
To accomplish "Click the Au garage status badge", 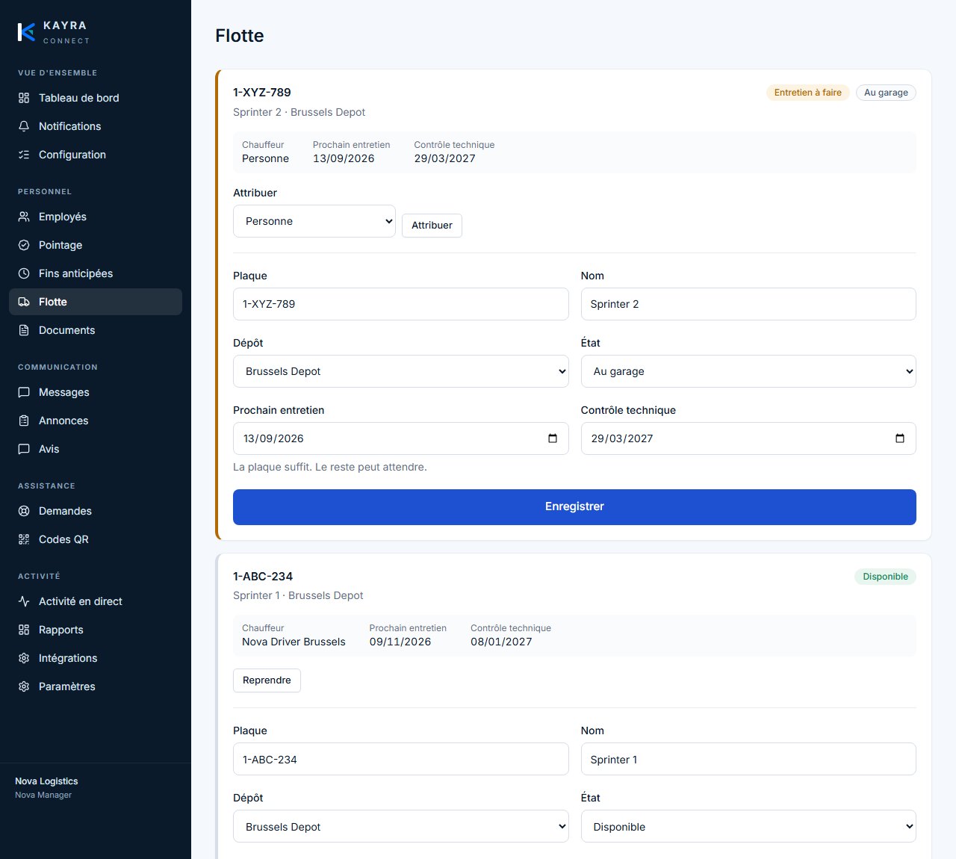I will [x=886, y=93].
